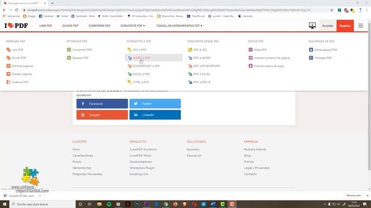Click the PDF a PDF/A icon

[x=190, y=82]
